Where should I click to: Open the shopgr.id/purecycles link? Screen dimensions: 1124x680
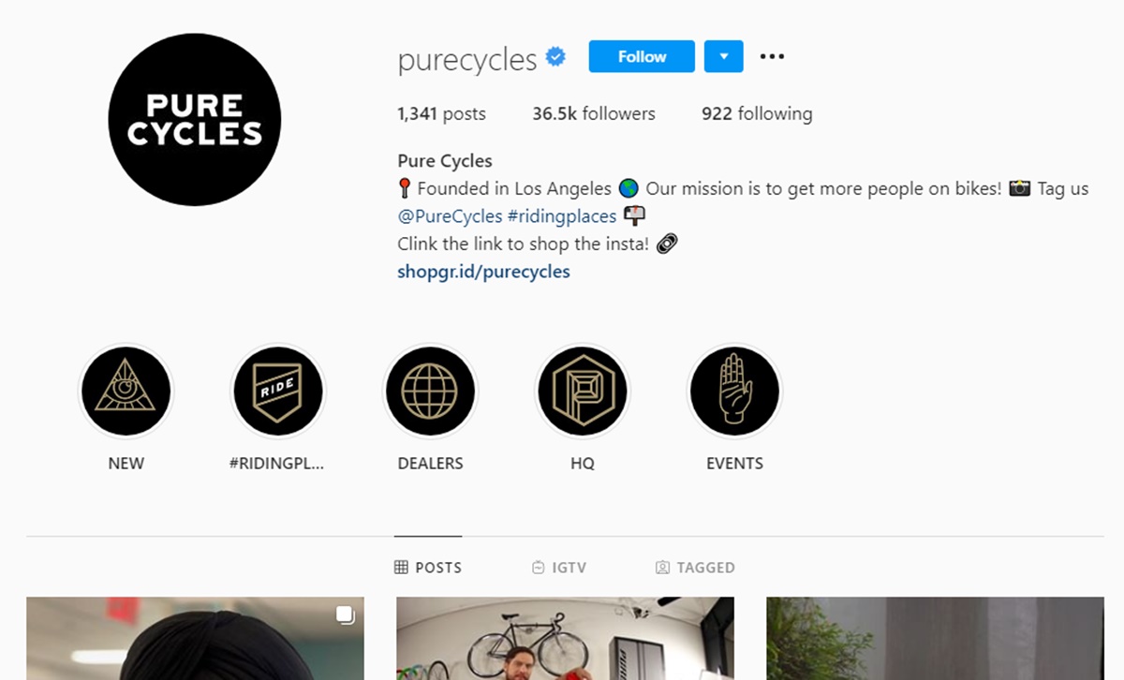click(x=483, y=272)
